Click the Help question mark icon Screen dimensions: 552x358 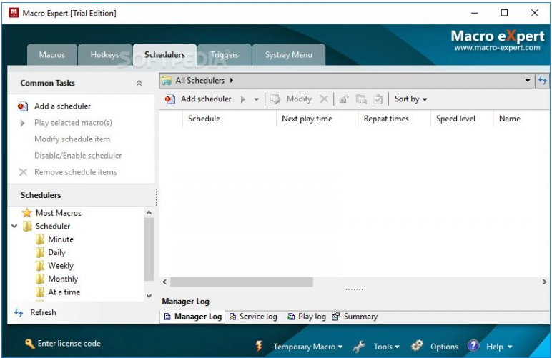[473, 346]
